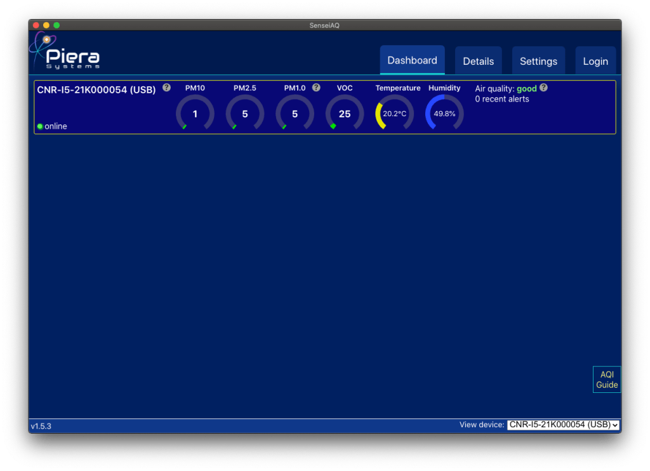Go to the Login tab

595,61
